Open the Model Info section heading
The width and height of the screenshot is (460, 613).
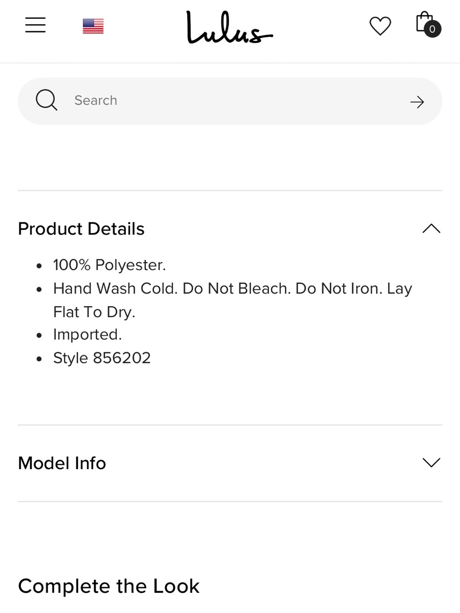(x=62, y=463)
